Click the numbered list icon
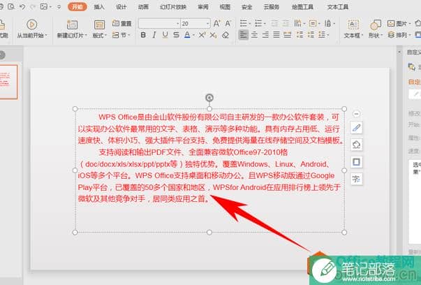The image size is (421, 285). [x=258, y=23]
